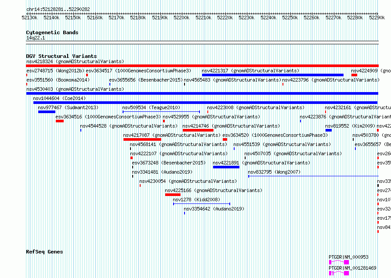This screenshot has width=391, height=278.
Task: Click the nsv1278 thin blue span
Action: point(202,204)
